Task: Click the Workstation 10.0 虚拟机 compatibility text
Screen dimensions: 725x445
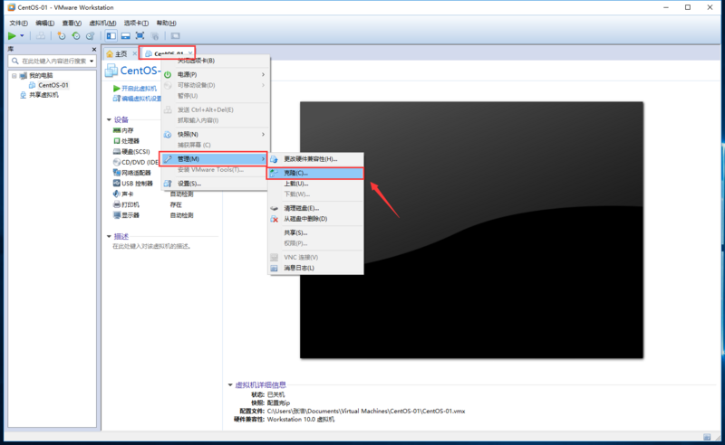Action: 301,419
